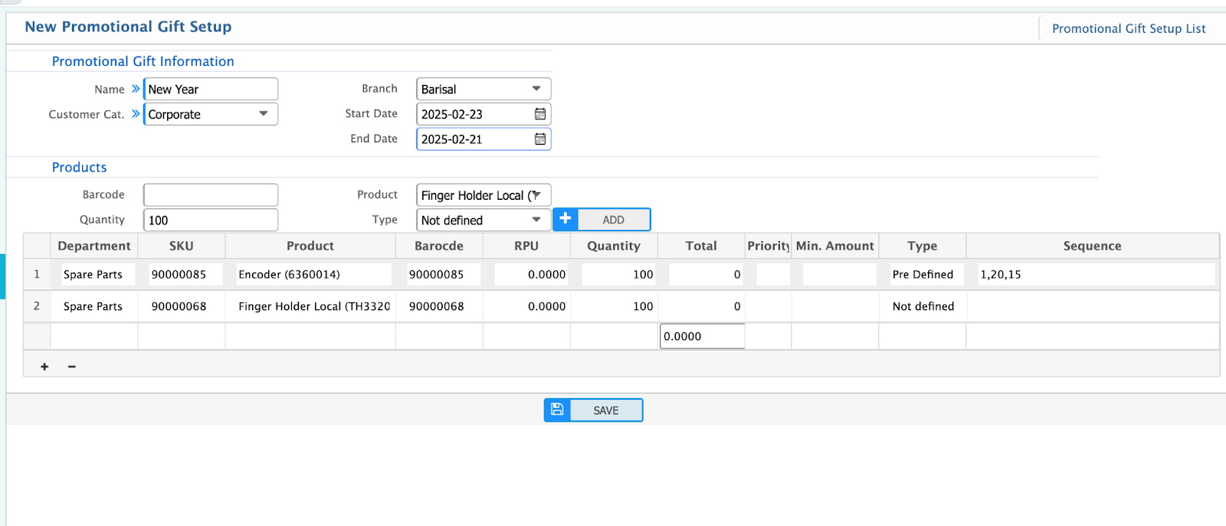Click the double arrow next to Customer Cat.
The width and height of the screenshot is (1226, 526).
click(x=136, y=114)
